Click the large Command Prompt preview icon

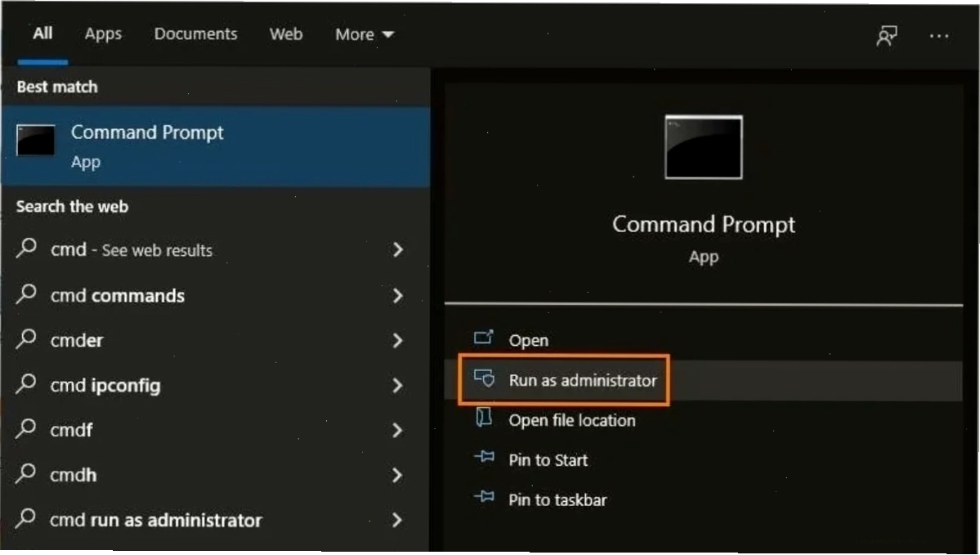point(704,147)
